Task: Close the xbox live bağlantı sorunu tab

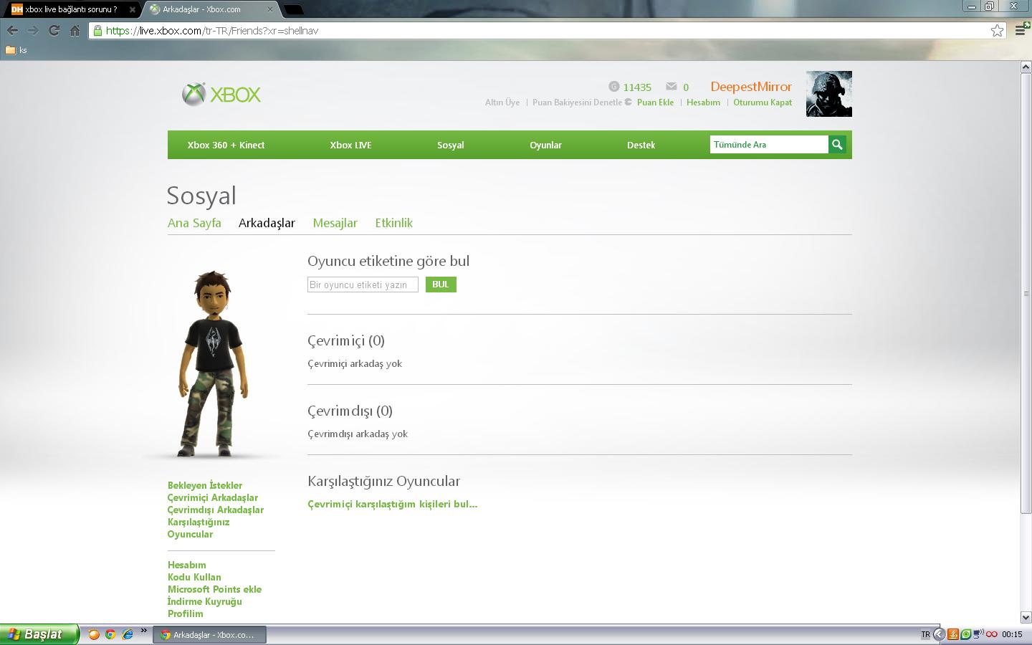Action: click(x=132, y=9)
